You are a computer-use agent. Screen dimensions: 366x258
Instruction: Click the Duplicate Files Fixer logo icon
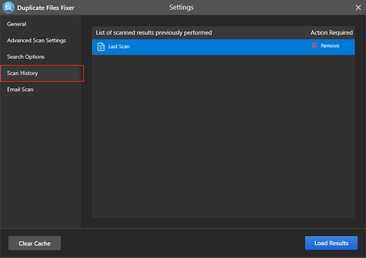click(x=8, y=7)
